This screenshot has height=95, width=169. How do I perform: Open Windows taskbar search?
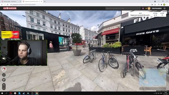(x=6, y=93)
